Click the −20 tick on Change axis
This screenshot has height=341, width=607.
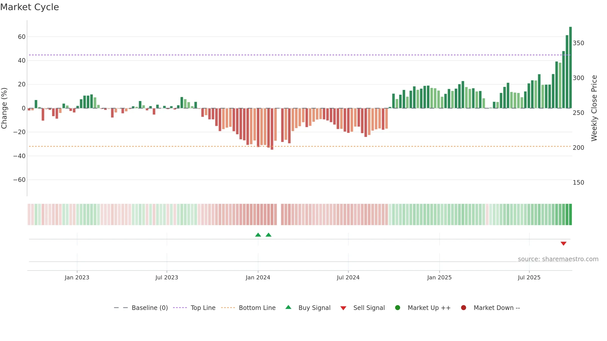19,132
